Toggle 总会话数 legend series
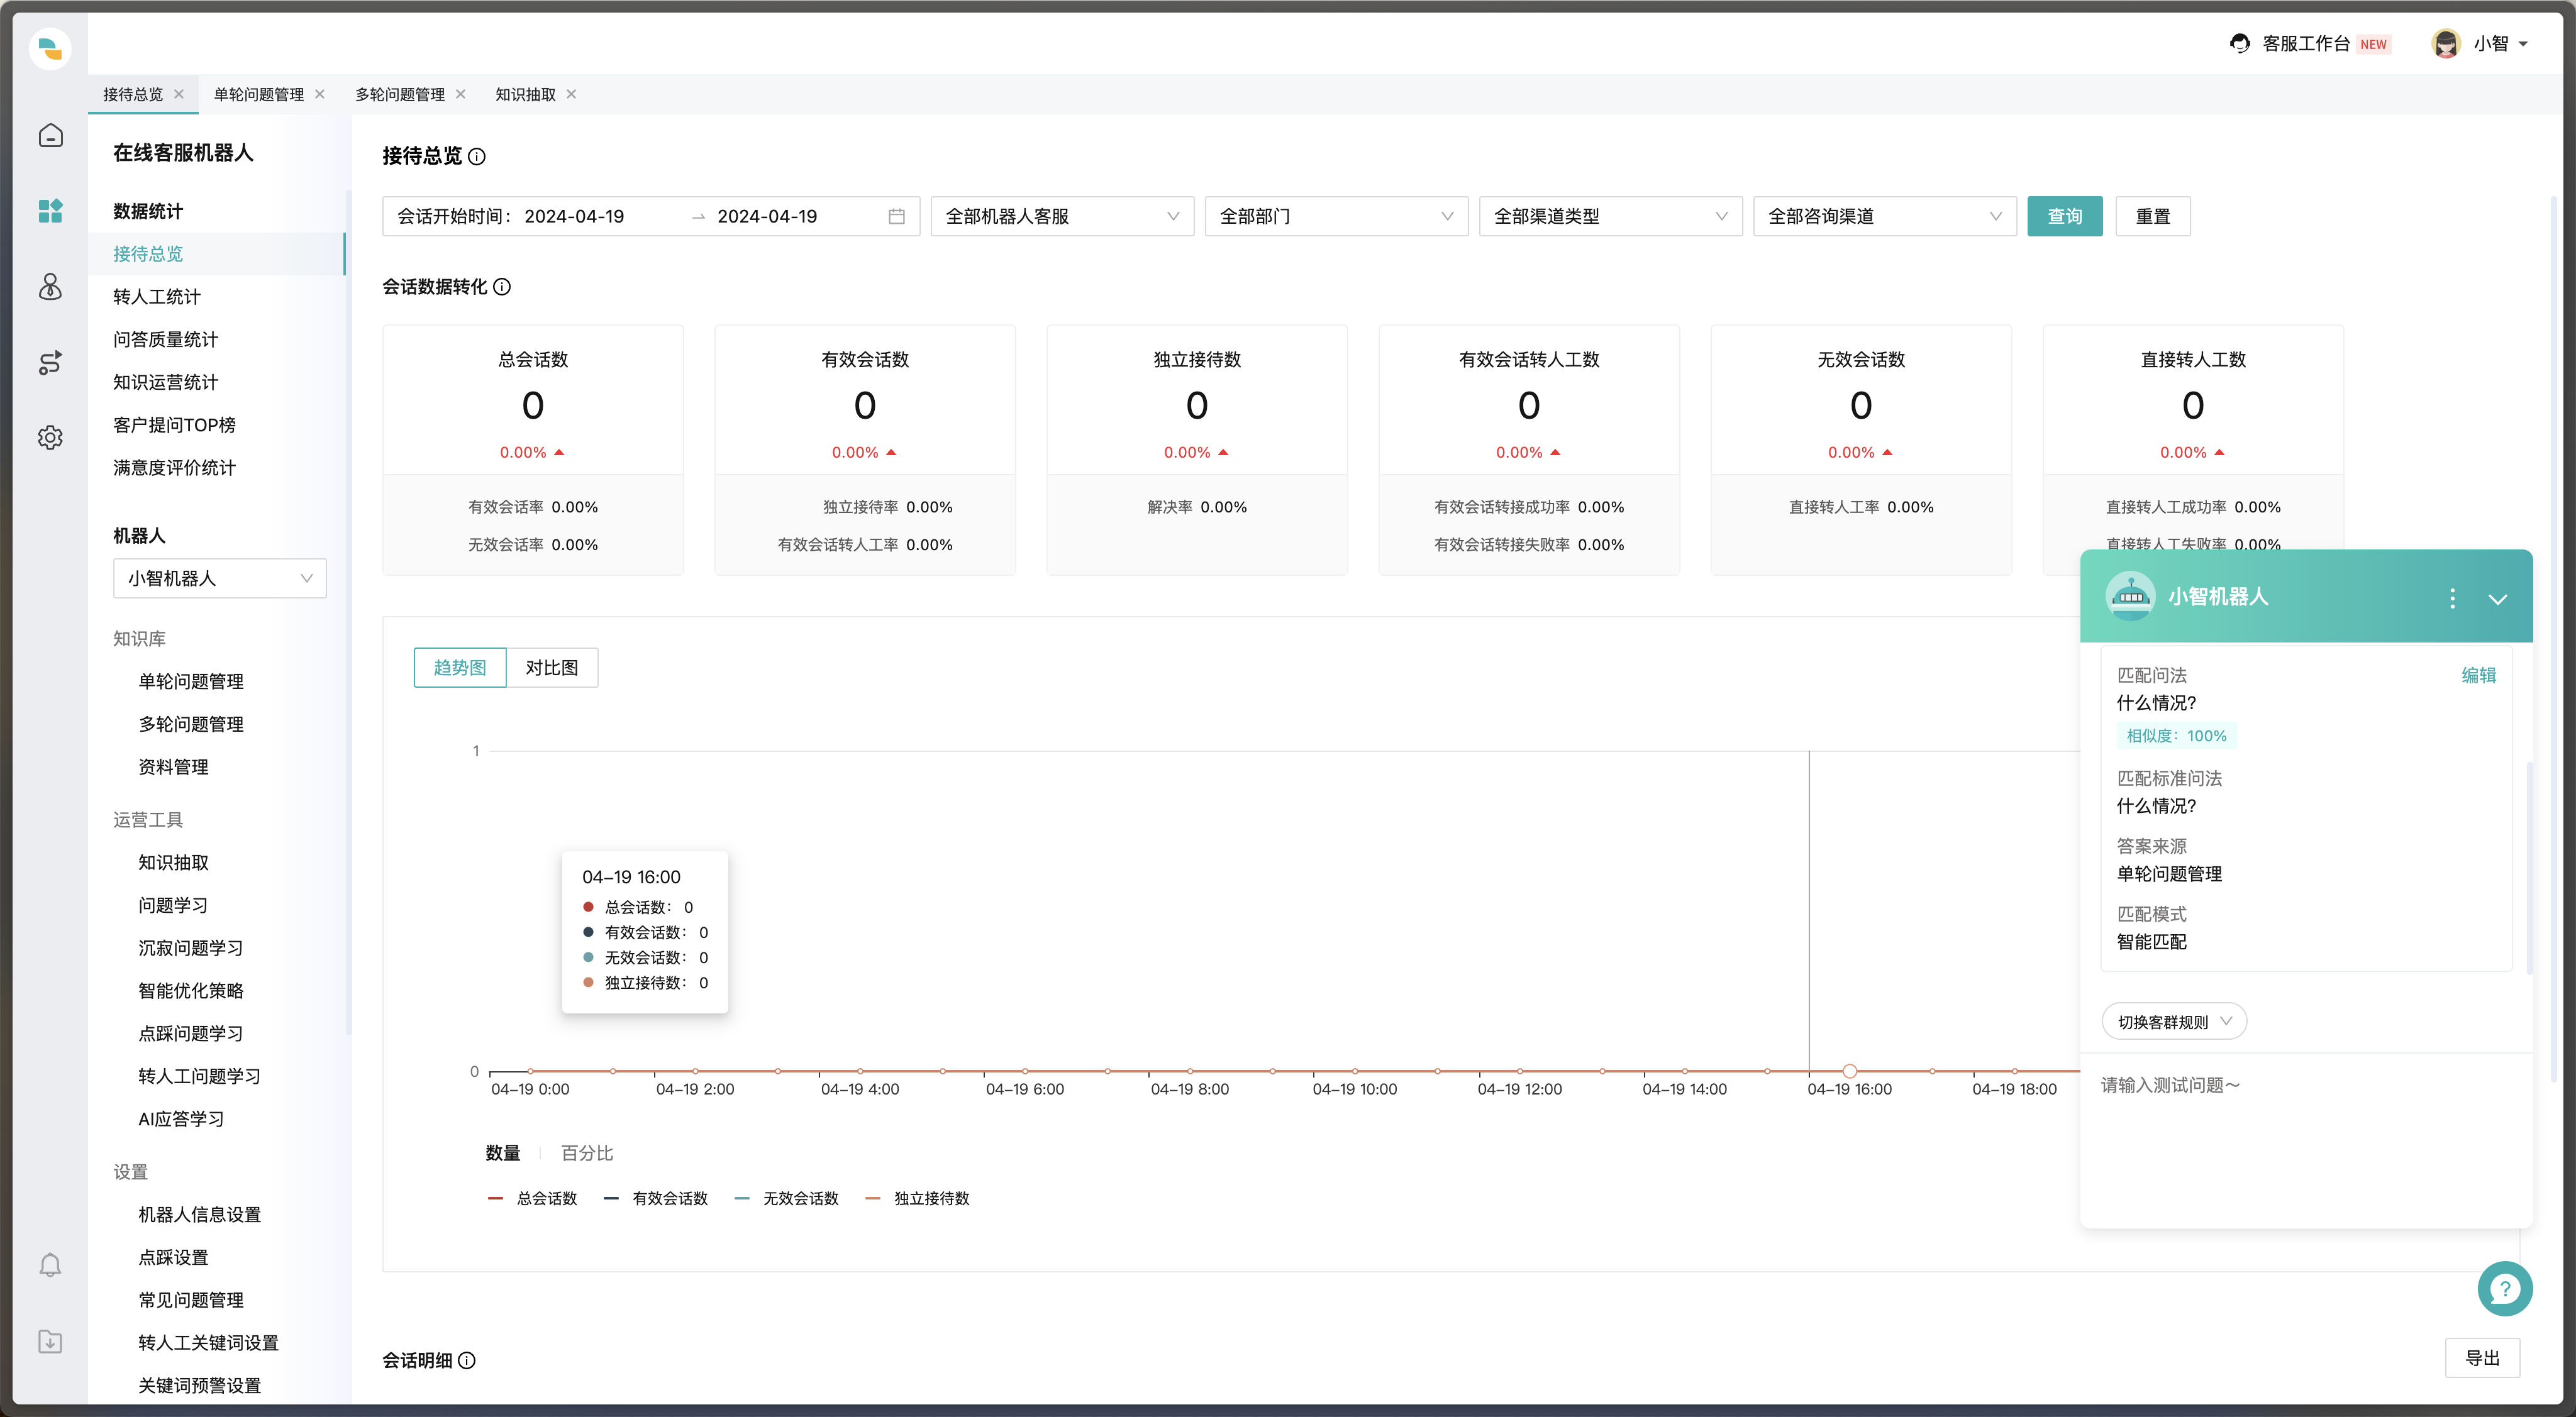This screenshot has width=2576, height=1417. 532,1198
